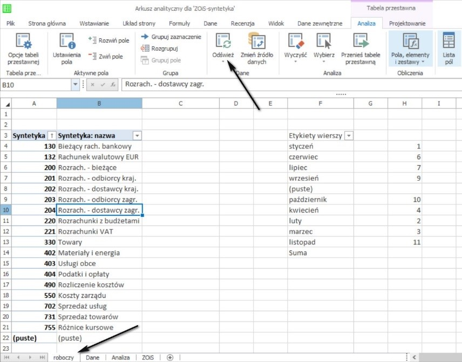Go to first sheet navigation arrow
Viewport: 462px width, 362px height.
pyautogui.click(x=6, y=357)
